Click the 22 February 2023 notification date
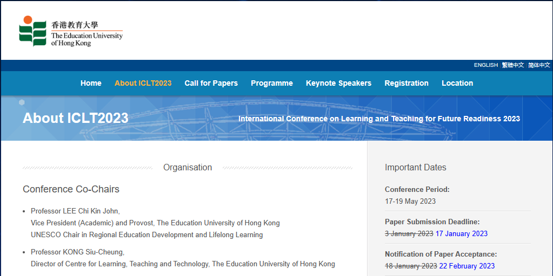The height and width of the screenshot is (276, 553). click(x=467, y=266)
